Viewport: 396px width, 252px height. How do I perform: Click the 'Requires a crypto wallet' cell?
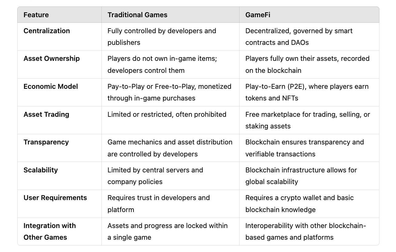[x=299, y=203]
